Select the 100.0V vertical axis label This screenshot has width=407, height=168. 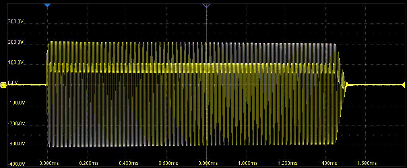(16, 63)
